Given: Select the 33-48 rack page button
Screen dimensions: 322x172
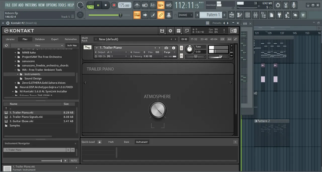Looking at the screenshot, I should [x=204, y=39].
